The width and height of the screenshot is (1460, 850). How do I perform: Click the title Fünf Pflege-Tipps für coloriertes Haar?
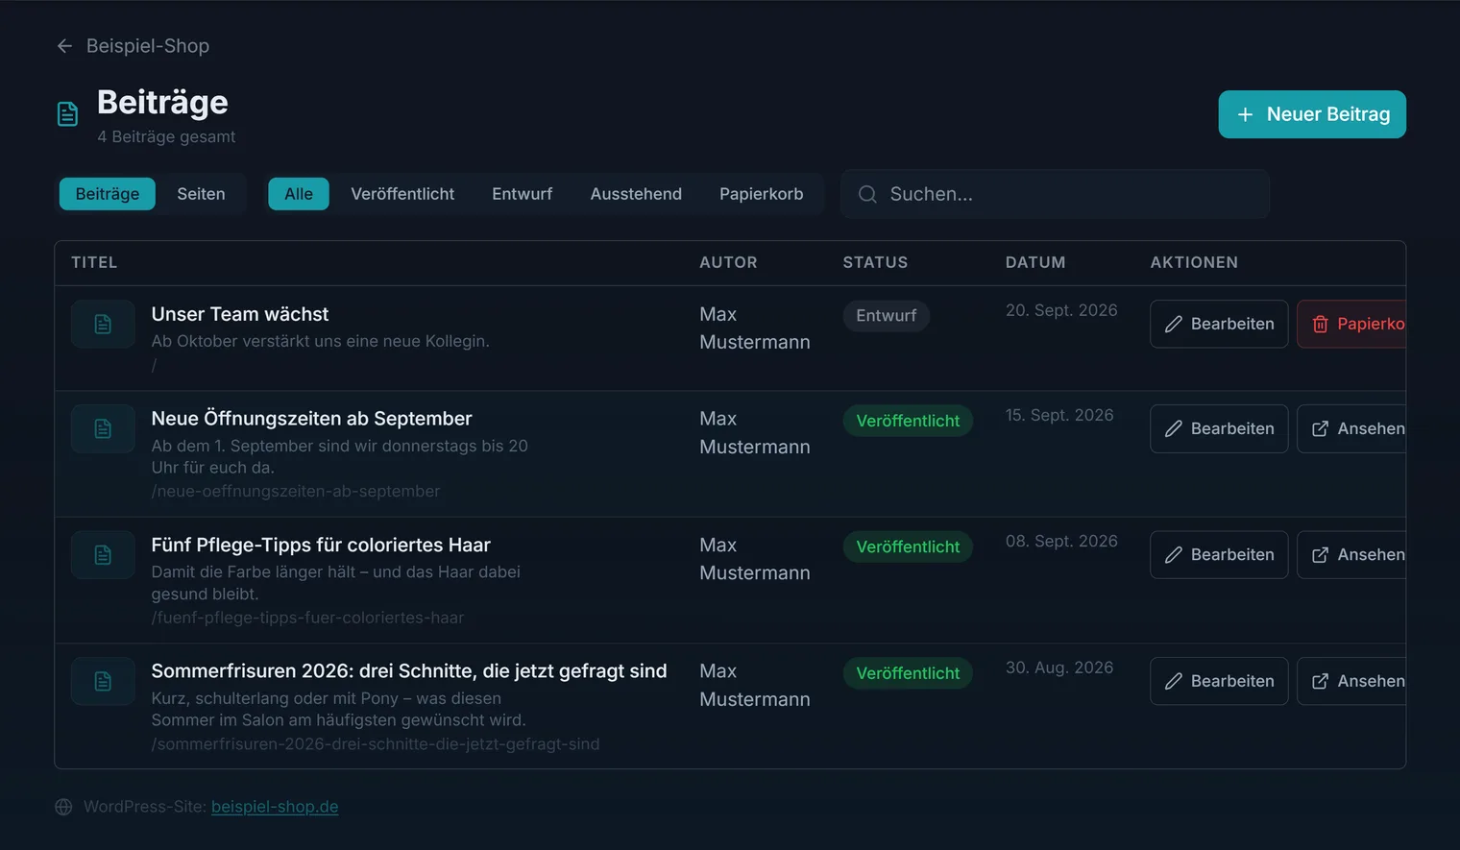[321, 545]
